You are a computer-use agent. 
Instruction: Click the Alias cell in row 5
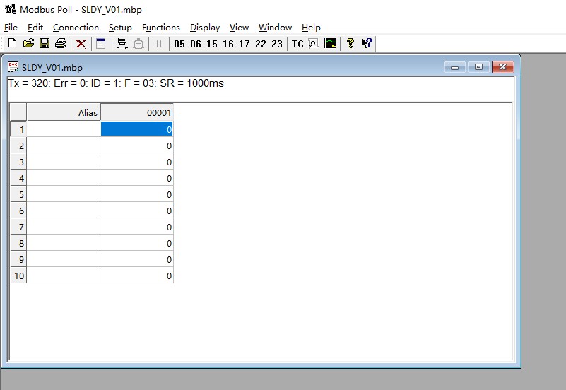click(63, 194)
